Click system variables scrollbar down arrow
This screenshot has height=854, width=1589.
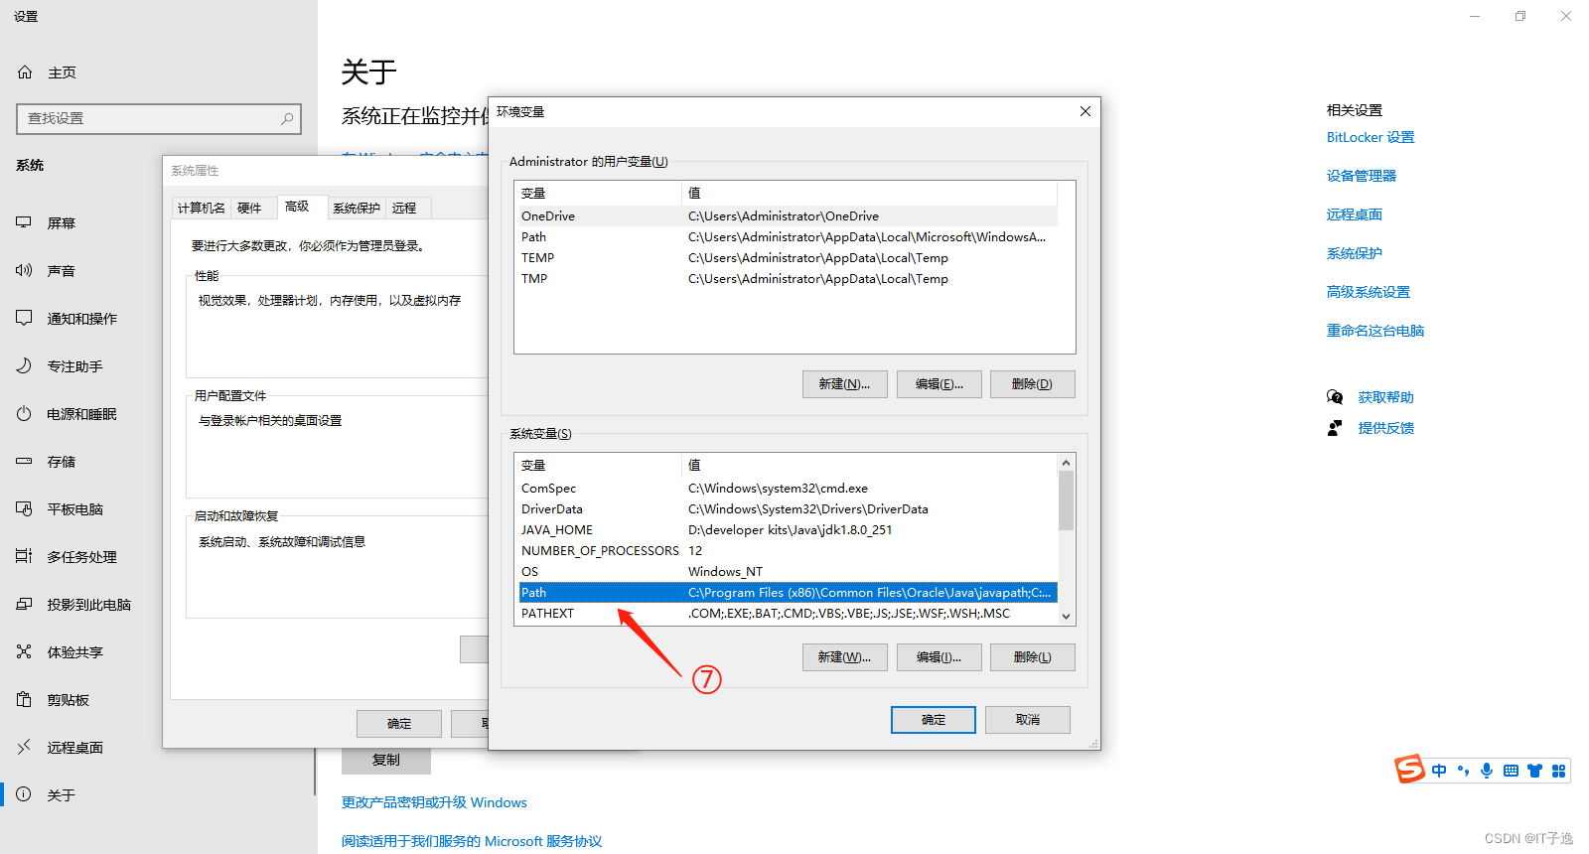1066,617
